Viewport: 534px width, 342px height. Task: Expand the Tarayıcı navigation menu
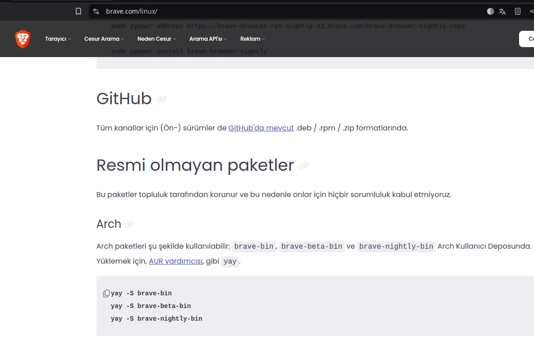pyautogui.click(x=58, y=39)
